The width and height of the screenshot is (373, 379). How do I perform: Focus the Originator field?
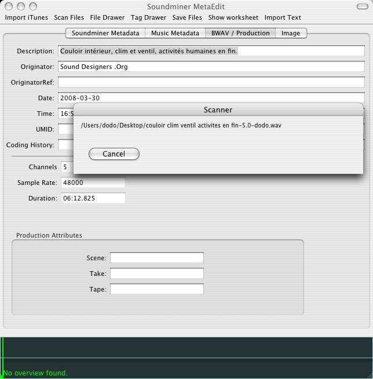[x=211, y=67]
